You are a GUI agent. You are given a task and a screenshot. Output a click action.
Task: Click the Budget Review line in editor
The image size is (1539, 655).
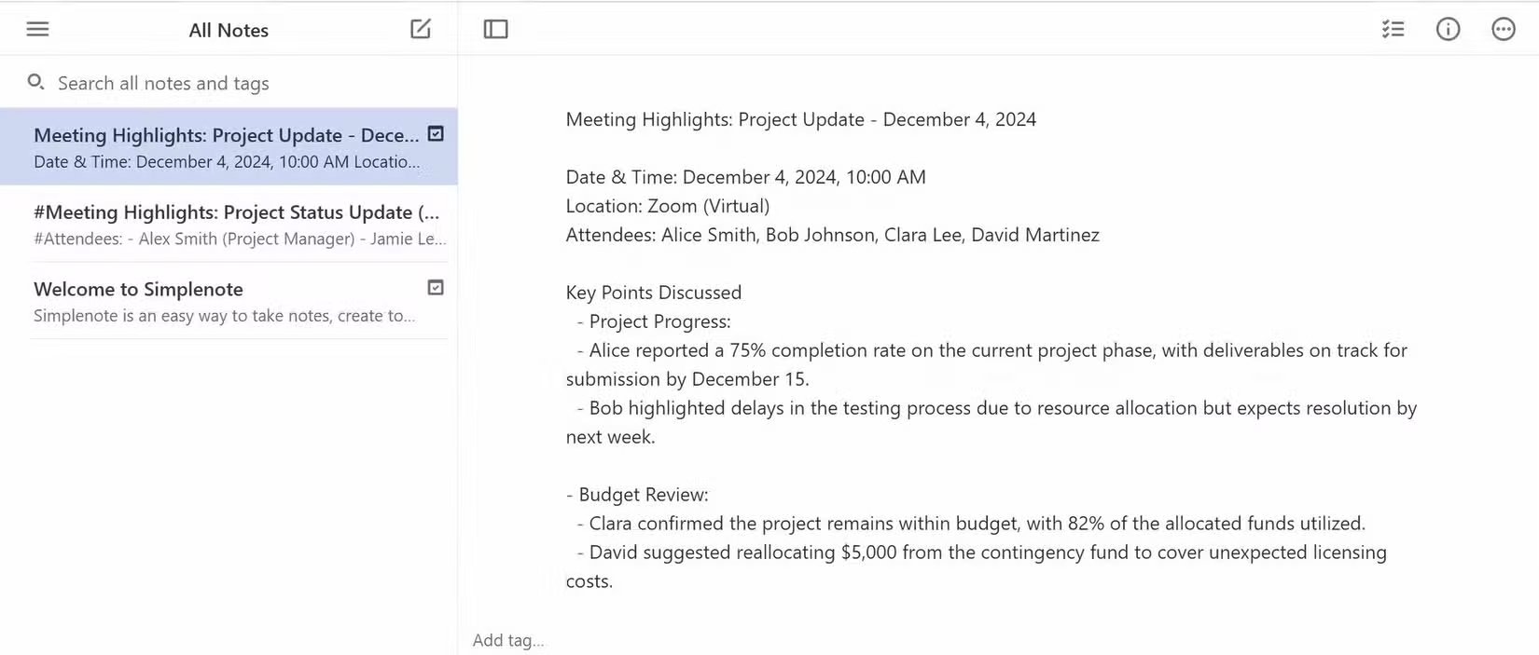coord(643,495)
